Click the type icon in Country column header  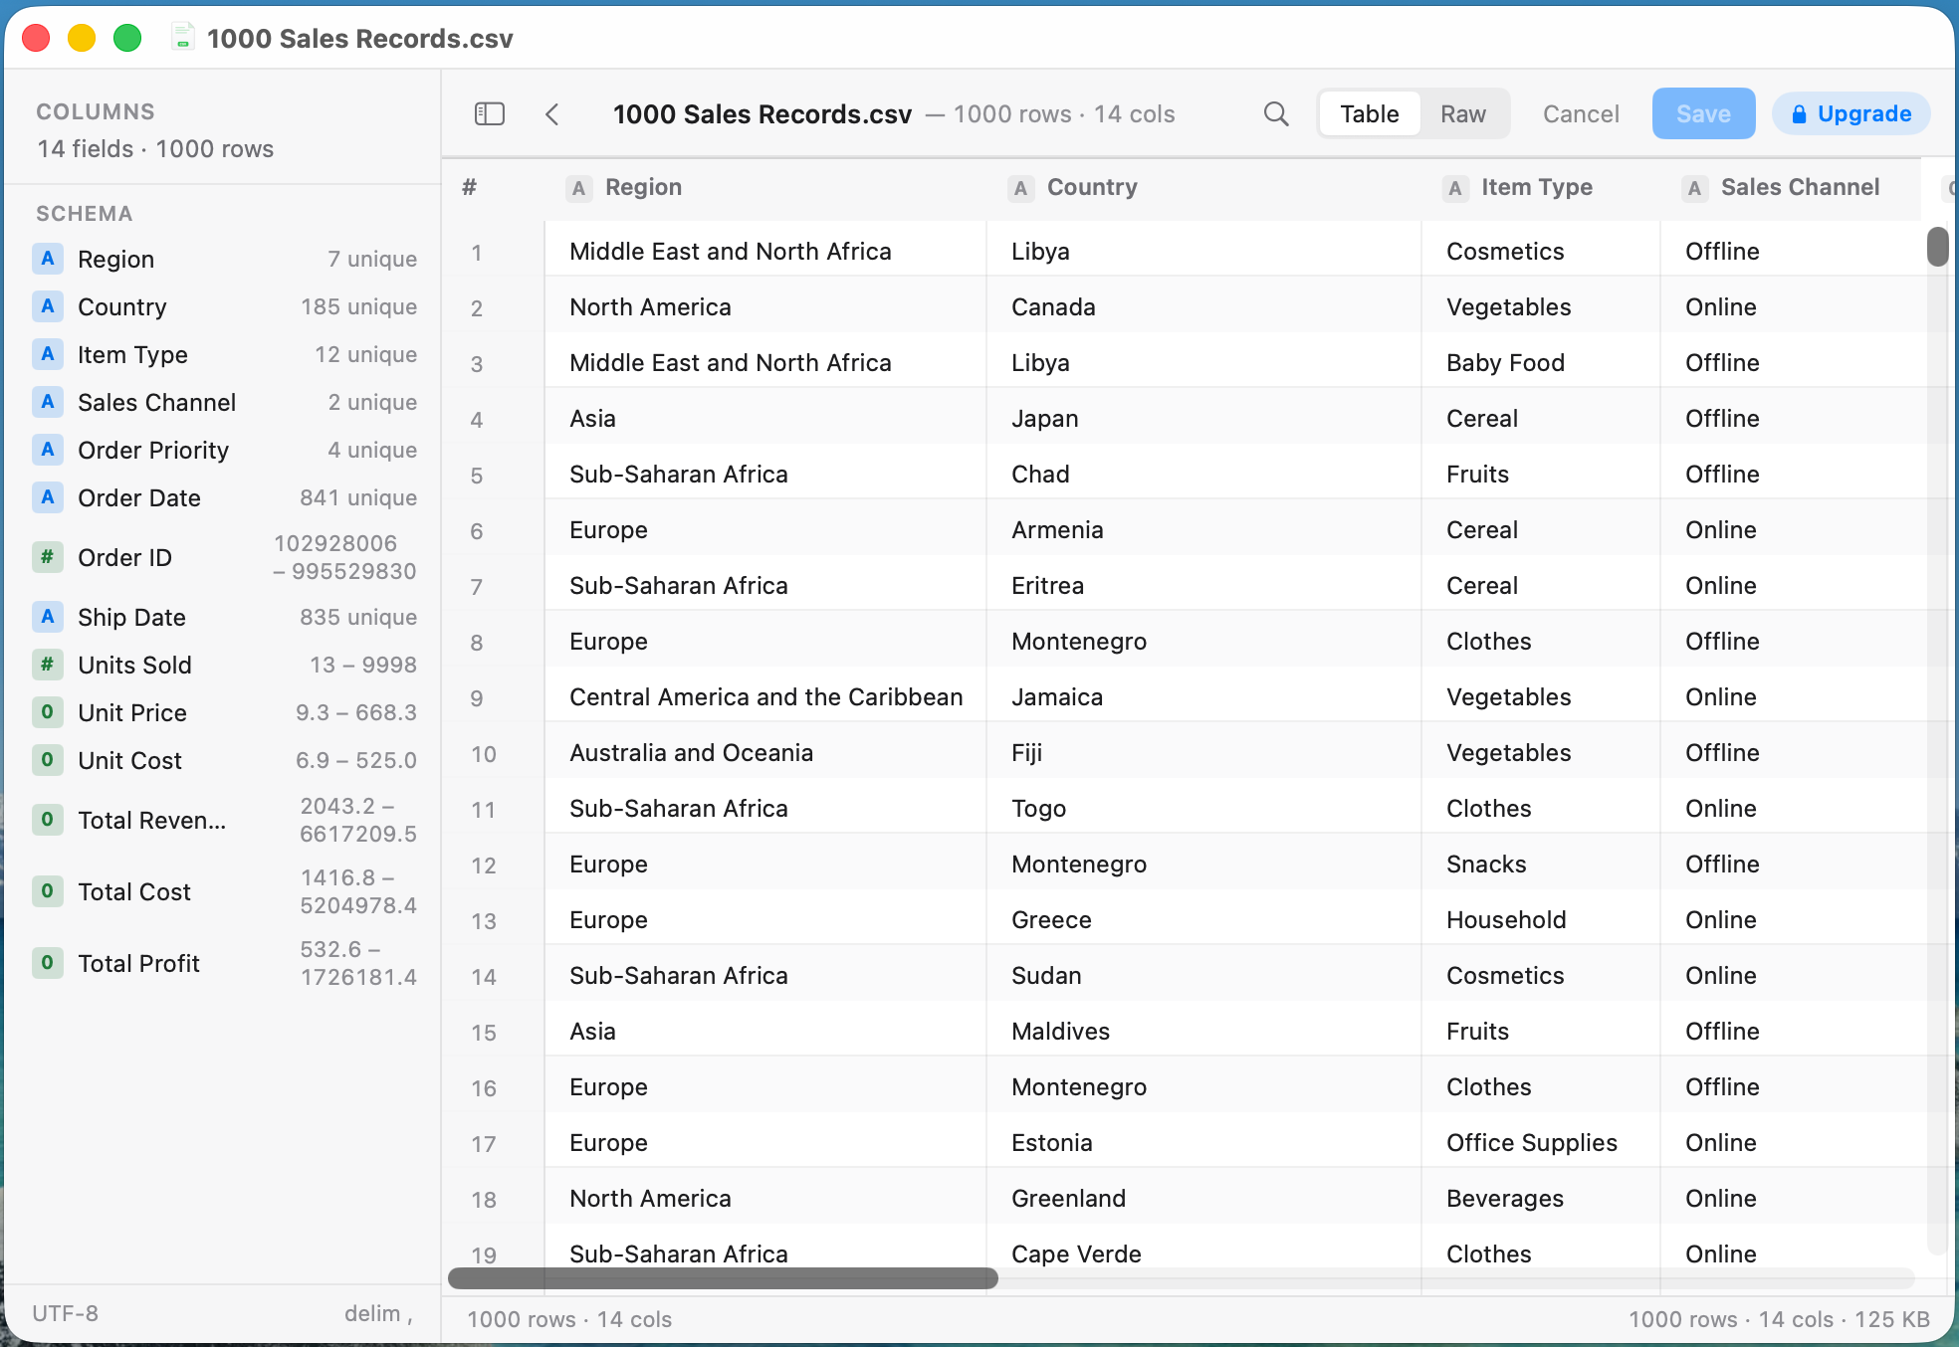point(1020,188)
